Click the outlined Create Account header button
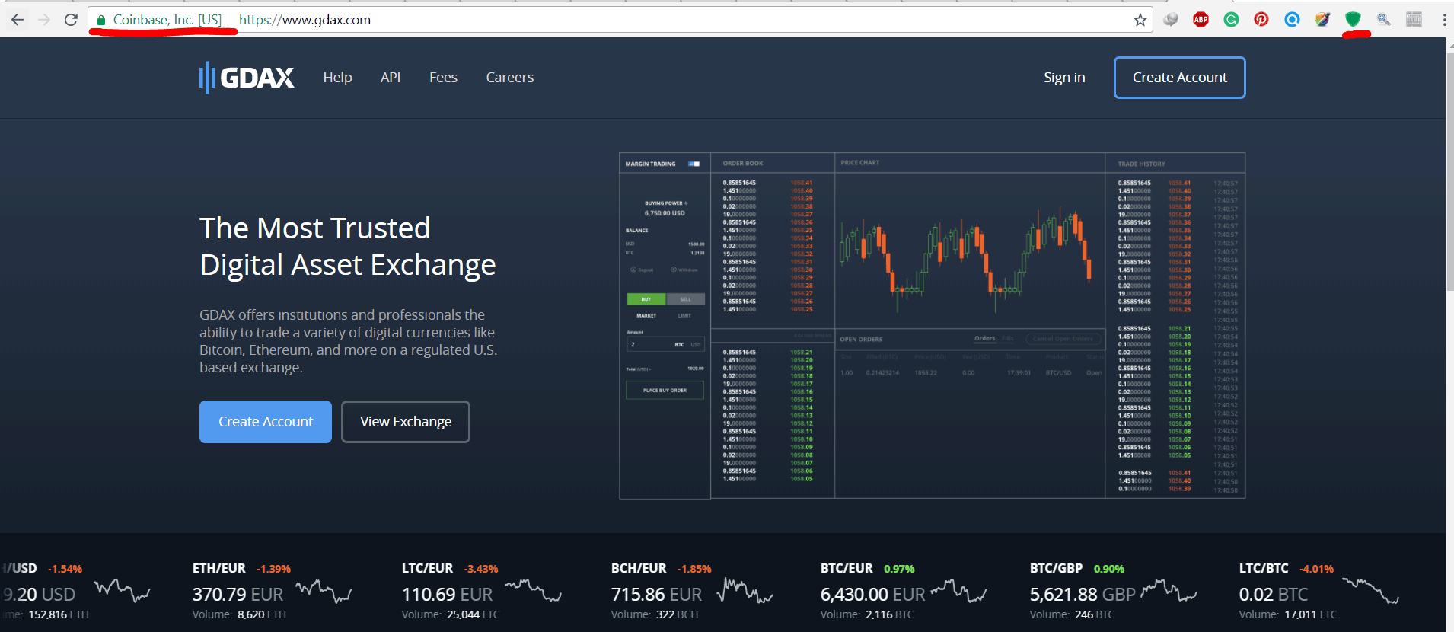The width and height of the screenshot is (1454, 632). pos(1180,78)
